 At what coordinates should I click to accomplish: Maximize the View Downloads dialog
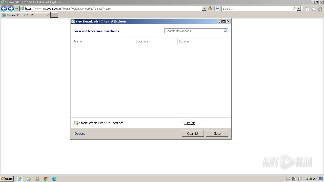click(224, 21)
